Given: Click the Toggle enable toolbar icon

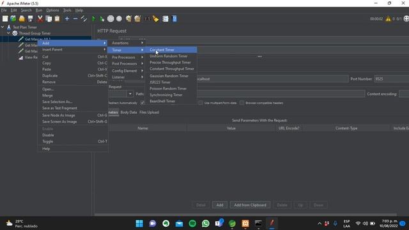Looking at the screenshot, I should click(x=84, y=19).
